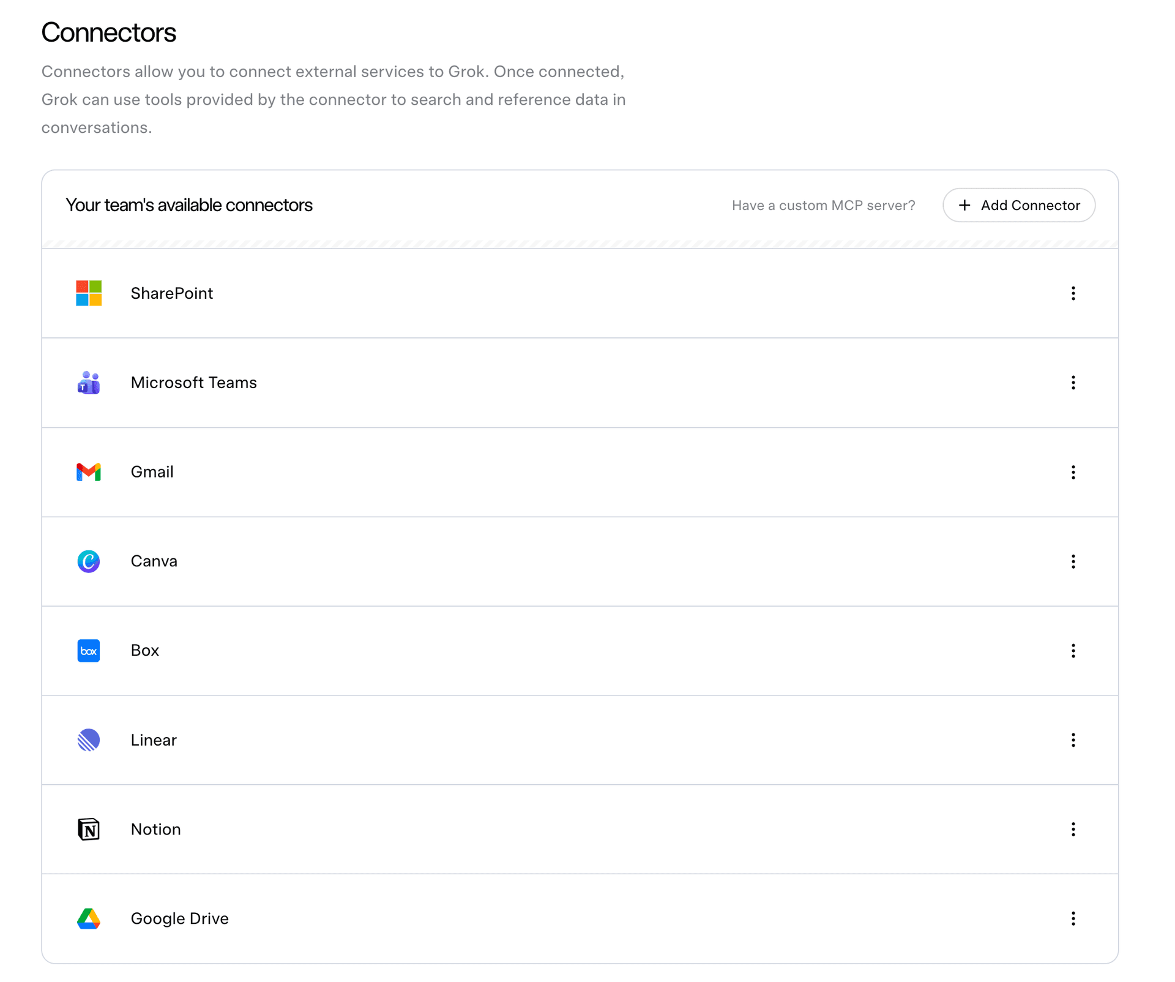Image resolution: width=1175 pixels, height=982 pixels.
Task: Show more options for Canva
Action: pos(1073,561)
